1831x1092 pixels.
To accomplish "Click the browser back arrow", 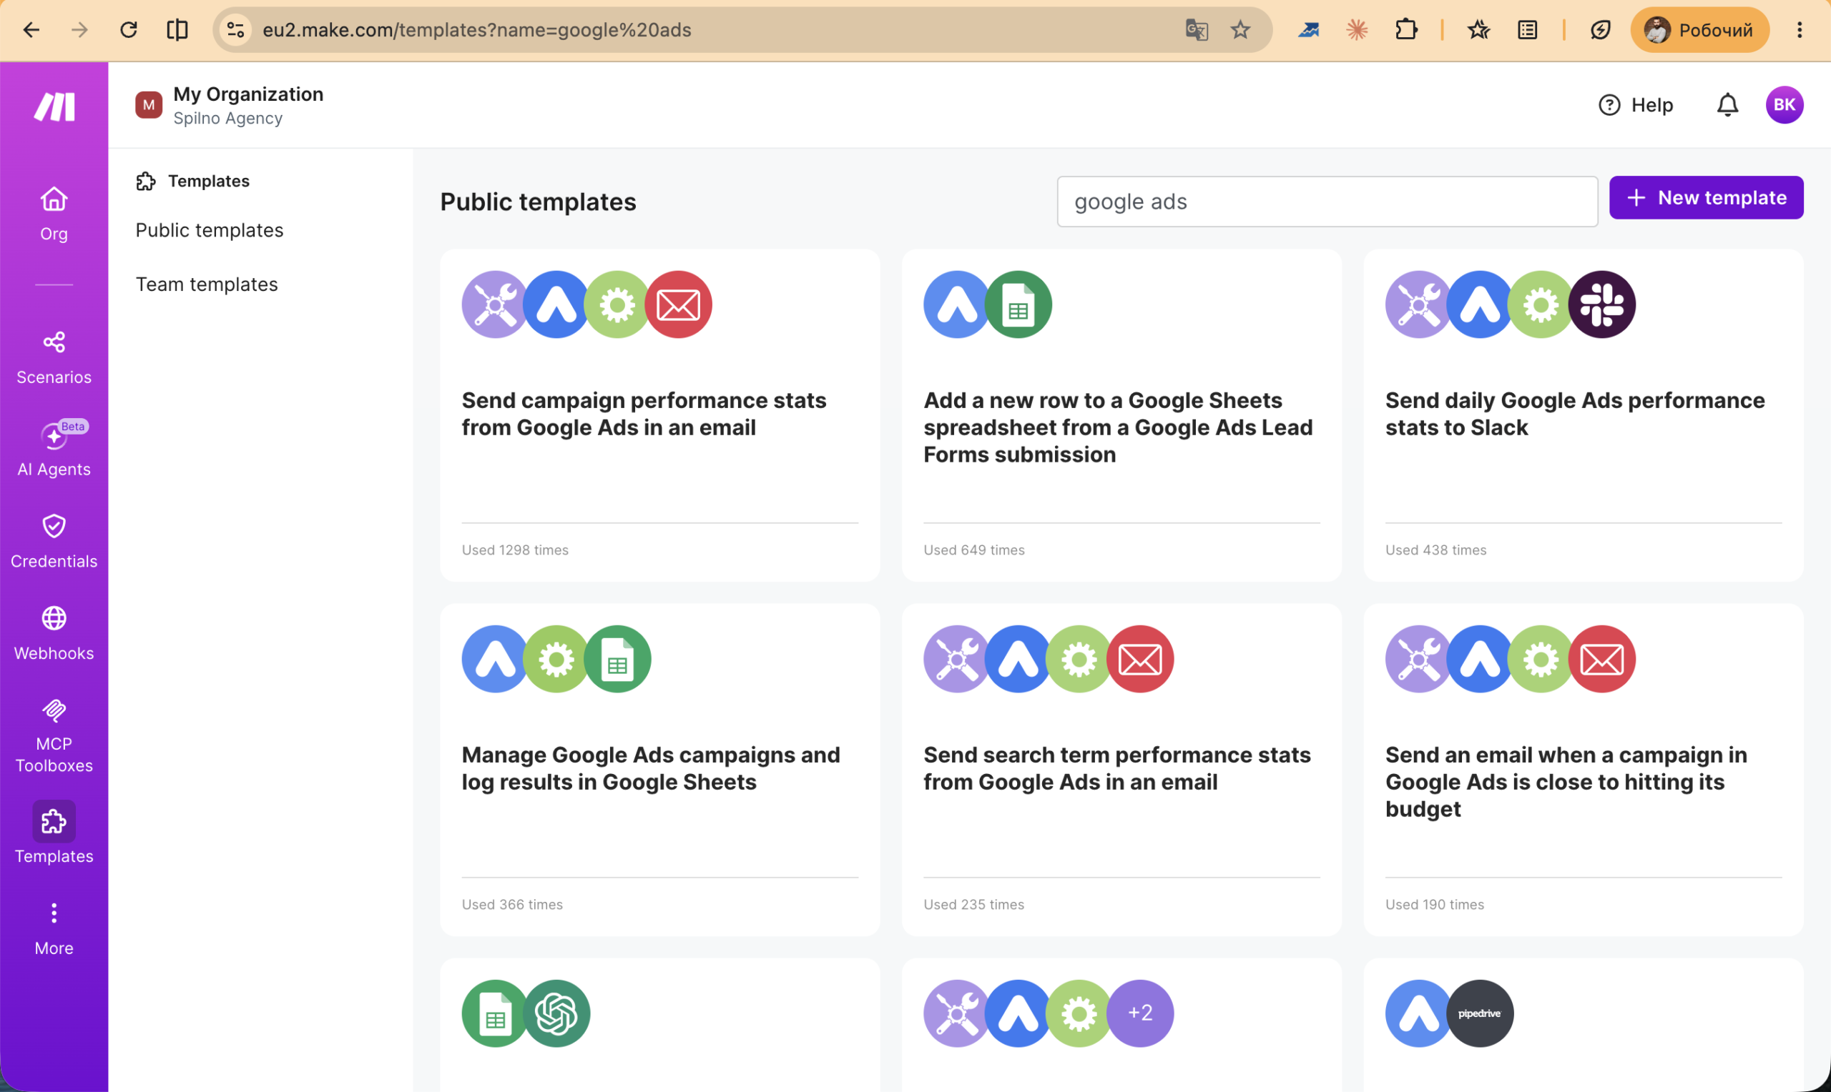I will coord(31,29).
